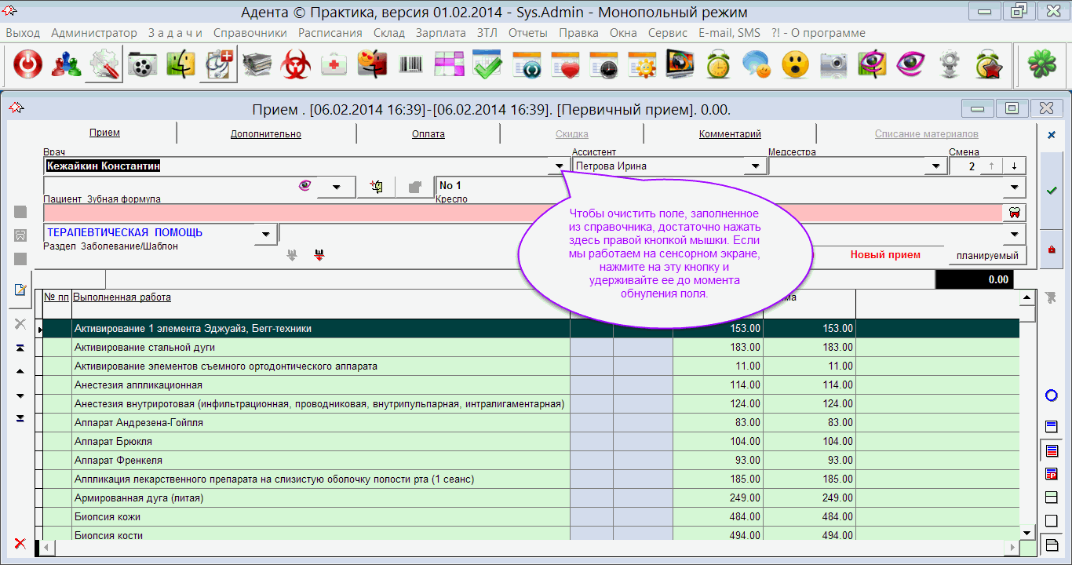Open the first-aid kit toolbar icon
This screenshot has height=565, width=1072.
(334, 65)
